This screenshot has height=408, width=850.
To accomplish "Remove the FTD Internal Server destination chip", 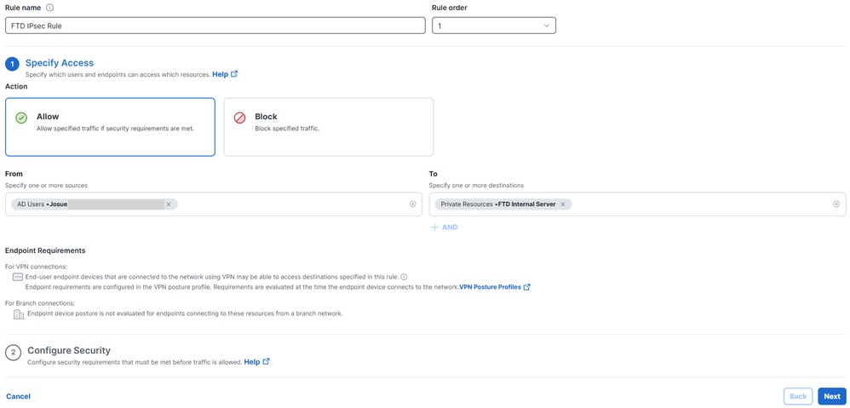I will tap(563, 204).
